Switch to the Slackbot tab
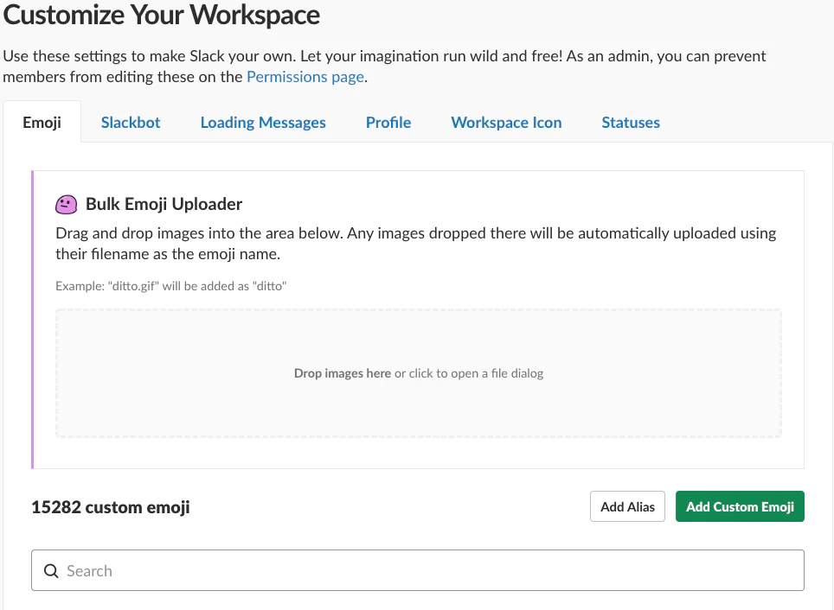 click(131, 122)
